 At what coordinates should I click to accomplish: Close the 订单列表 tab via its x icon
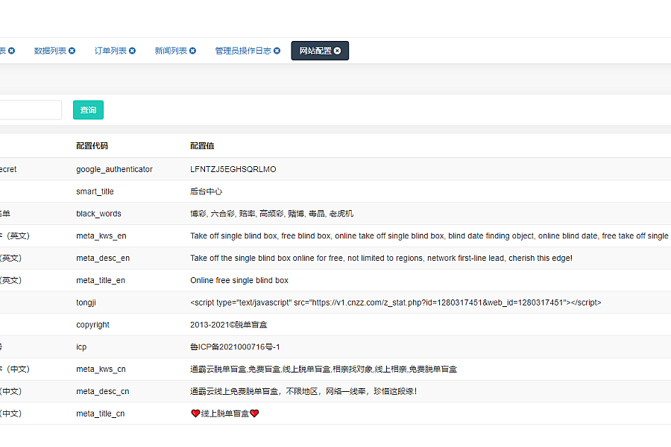pos(132,51)
